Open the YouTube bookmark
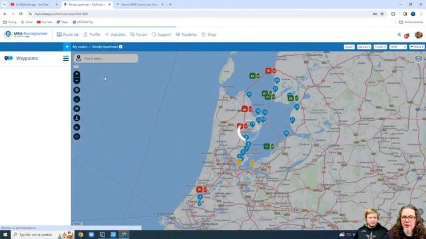Image resolution: width=426 pixels, height=239 pixels. tap(45, 22)
